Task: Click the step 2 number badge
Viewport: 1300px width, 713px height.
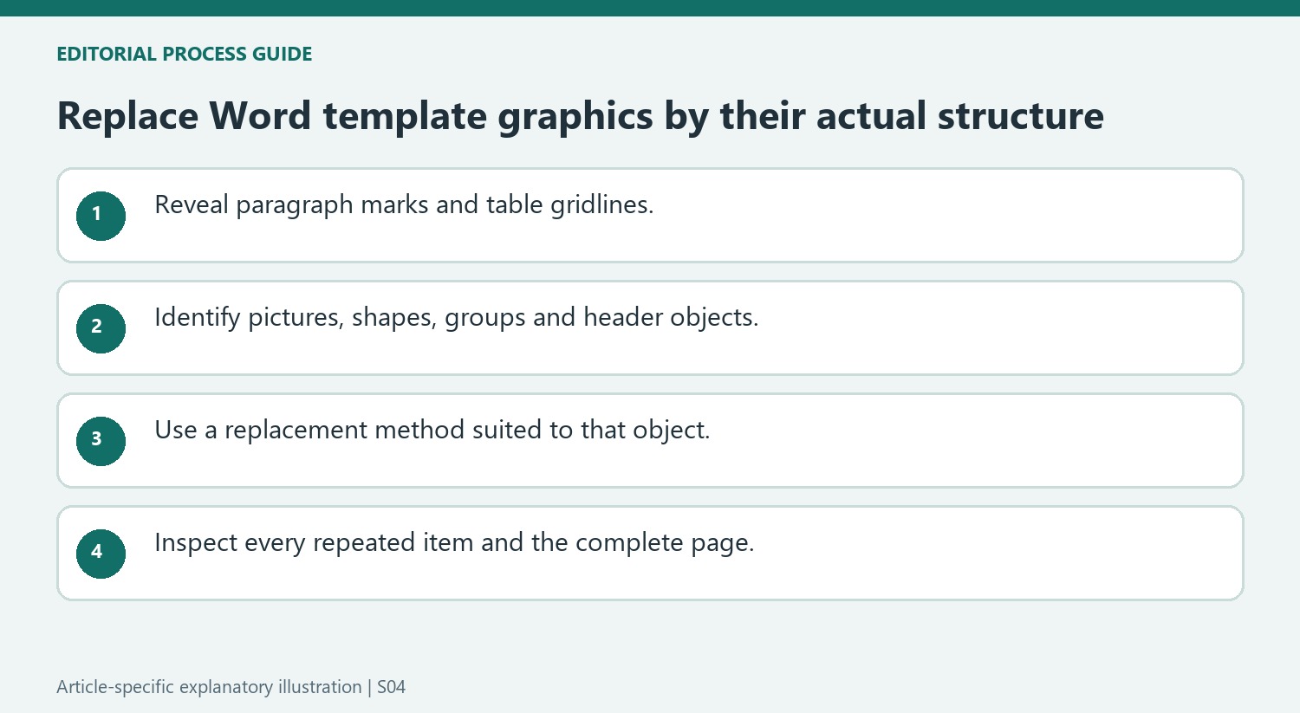Action: point(101,328)
